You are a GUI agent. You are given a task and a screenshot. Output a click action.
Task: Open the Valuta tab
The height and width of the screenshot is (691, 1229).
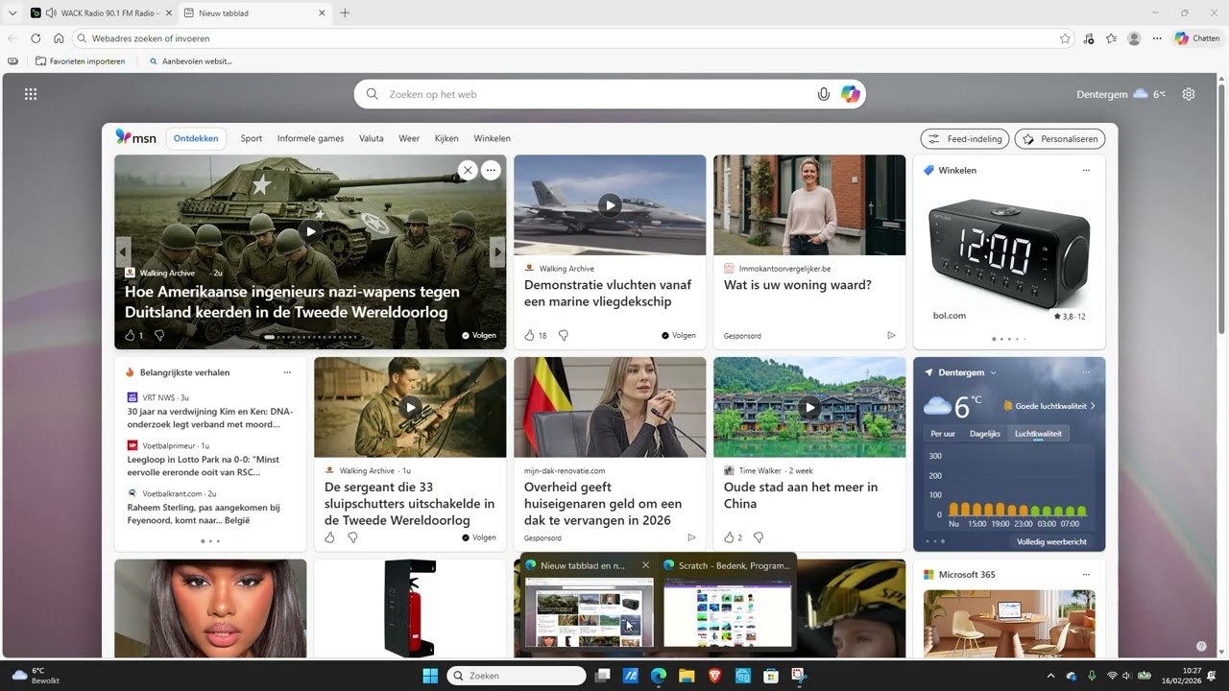coord(372,138)
